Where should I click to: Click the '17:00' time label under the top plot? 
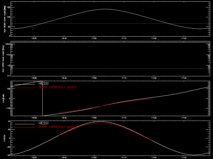tap(94, 38)
